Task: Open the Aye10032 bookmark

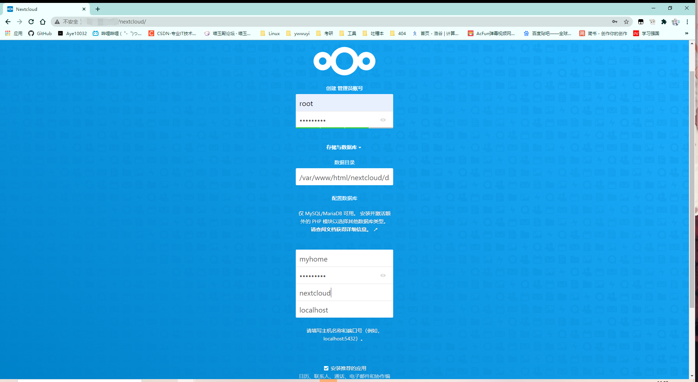Action: (x=72, y=33)
